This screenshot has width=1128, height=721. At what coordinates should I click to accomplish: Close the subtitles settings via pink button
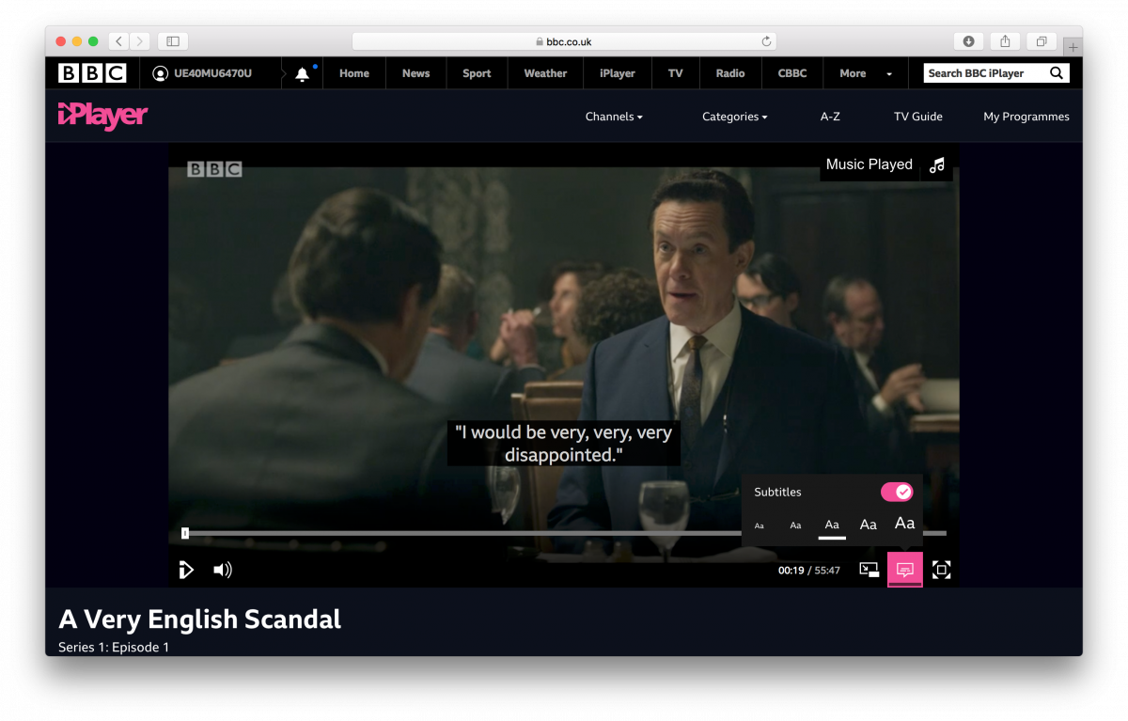tap(905, 570)
